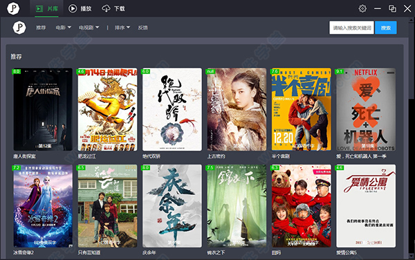Expand the 电影 movies dropdown
Screen dimensions: 415x260
click(63, 28)
